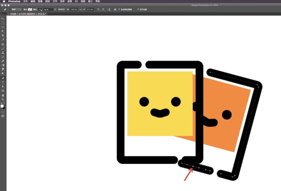Viewport: 281px width, 191px height.
Task: Open the 滤镜 (Filter) menu
Action: pyautogui.click(x=69, y=1)
